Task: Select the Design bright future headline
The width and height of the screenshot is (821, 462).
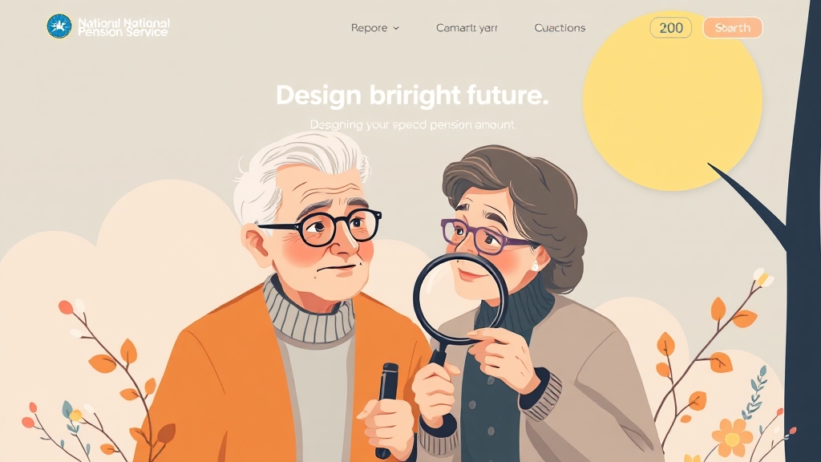Action: click(412, 95)
